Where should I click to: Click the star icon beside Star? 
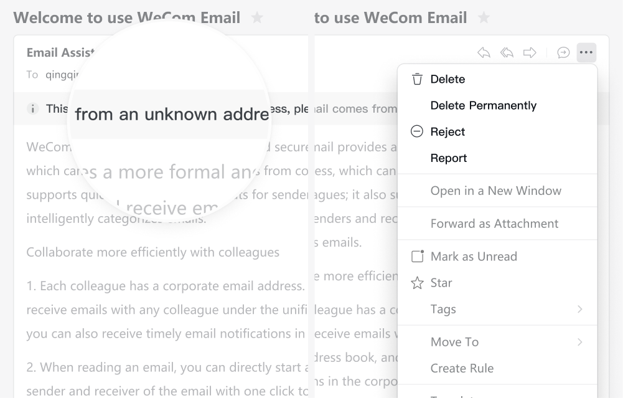pyautogui.click(x=417, y=283)
